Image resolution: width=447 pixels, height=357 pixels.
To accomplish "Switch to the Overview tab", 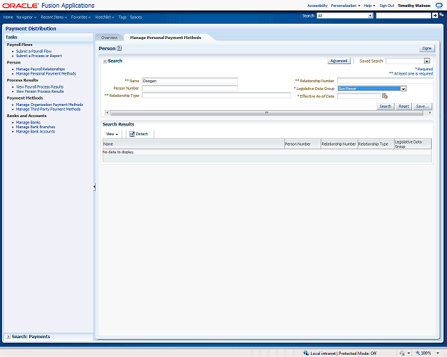I will tap(109, 38).
